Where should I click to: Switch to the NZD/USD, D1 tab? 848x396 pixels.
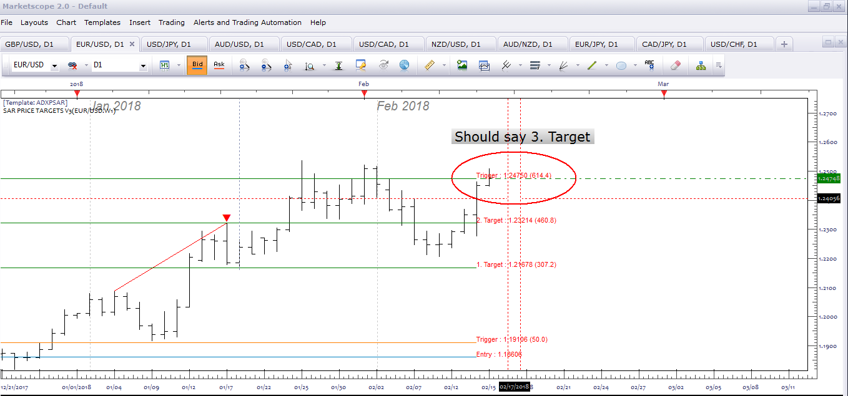[460, 44]
